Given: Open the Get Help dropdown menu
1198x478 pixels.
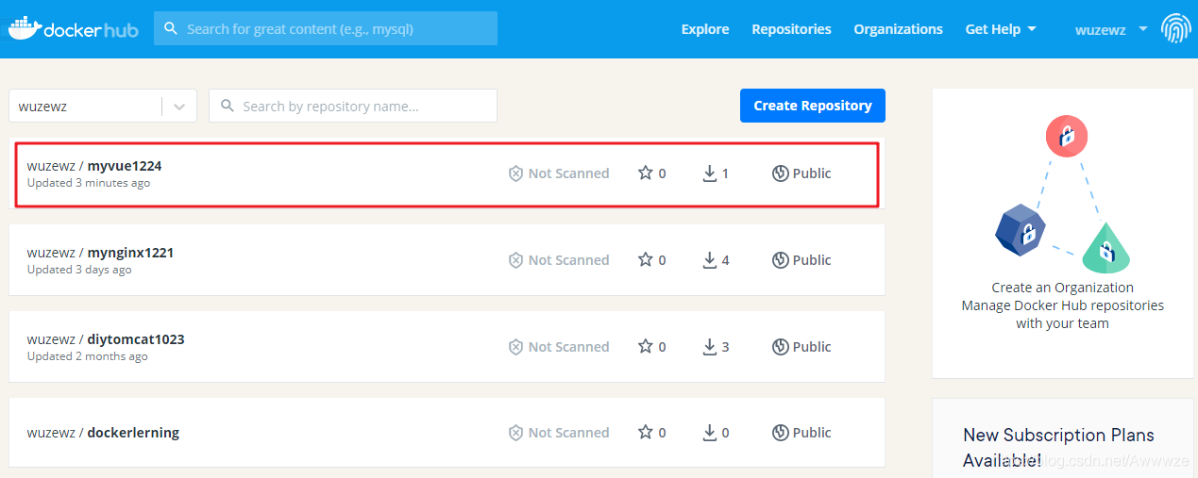Looking at the screenshot, I should 1001,29.
